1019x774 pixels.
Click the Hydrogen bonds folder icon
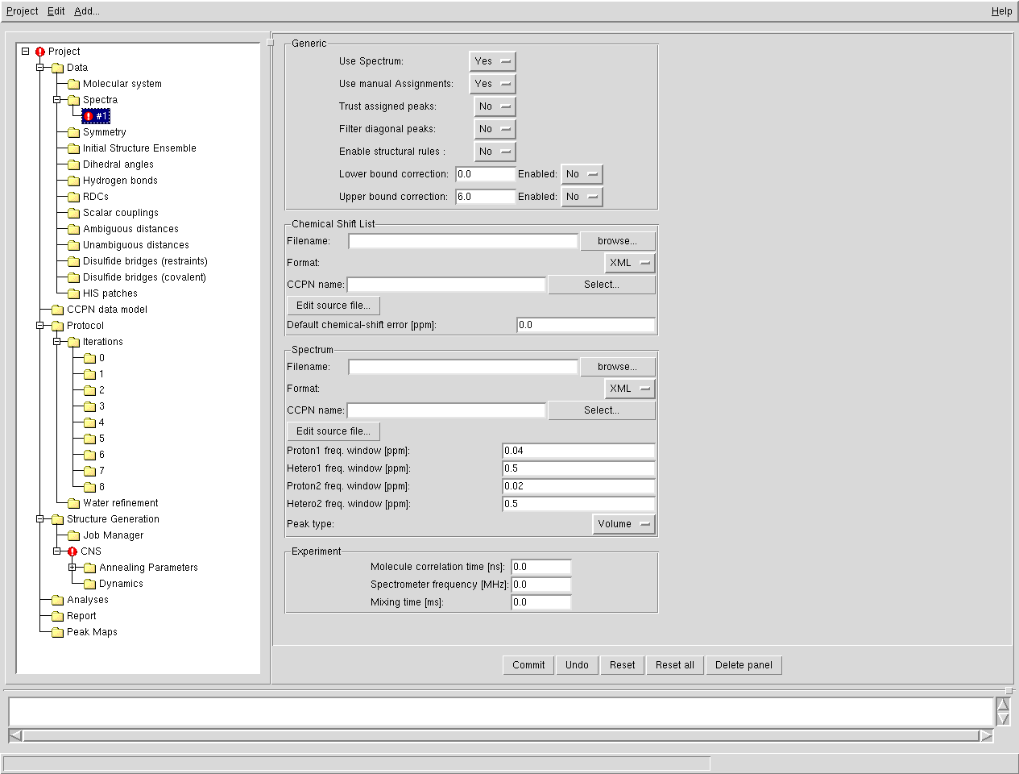73,181
